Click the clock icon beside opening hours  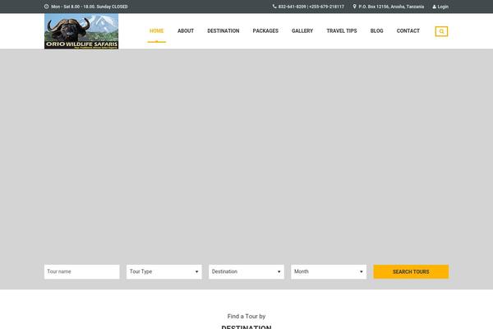[47, 7]
